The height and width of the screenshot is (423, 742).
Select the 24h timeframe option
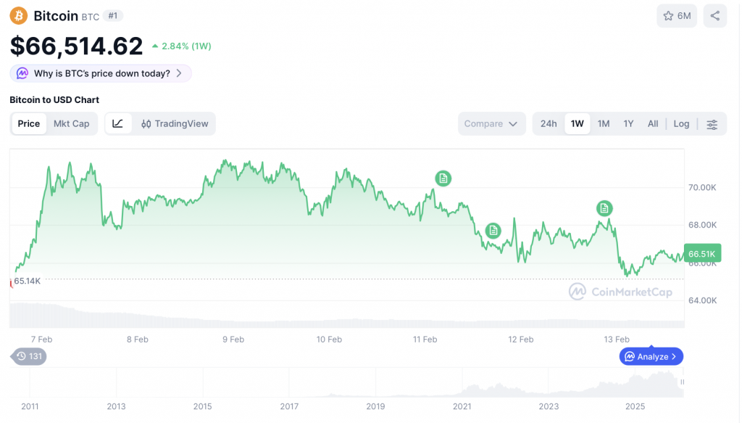point(548,123)
